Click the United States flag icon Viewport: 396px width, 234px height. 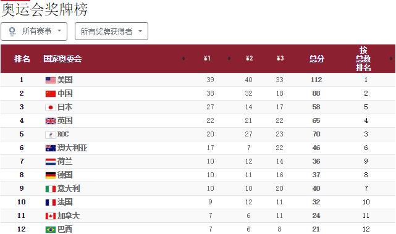[51, 80]
